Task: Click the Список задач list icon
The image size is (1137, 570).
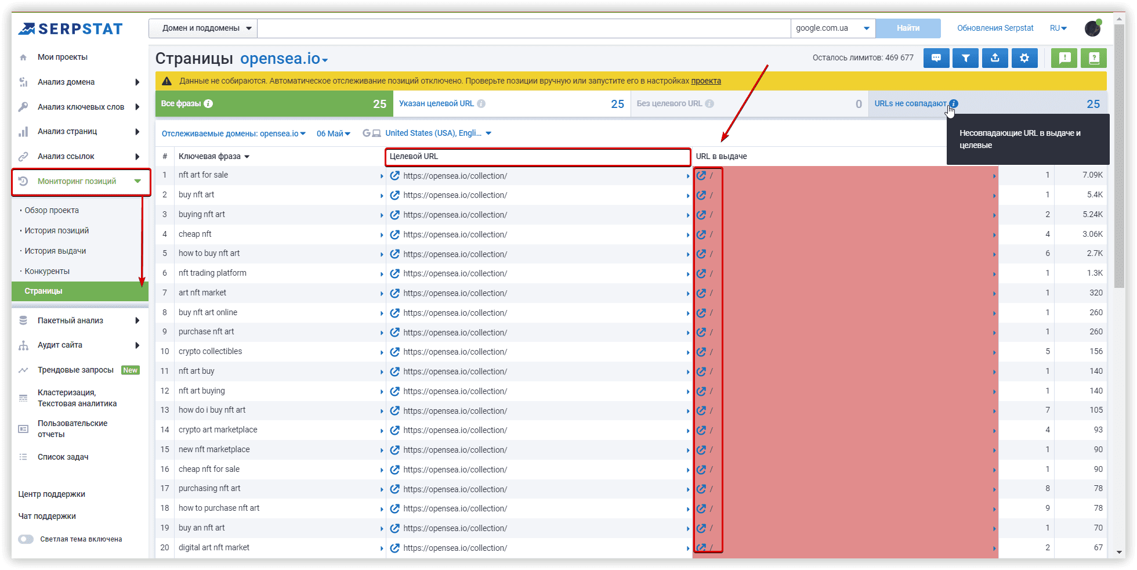Action: [23, 457]
